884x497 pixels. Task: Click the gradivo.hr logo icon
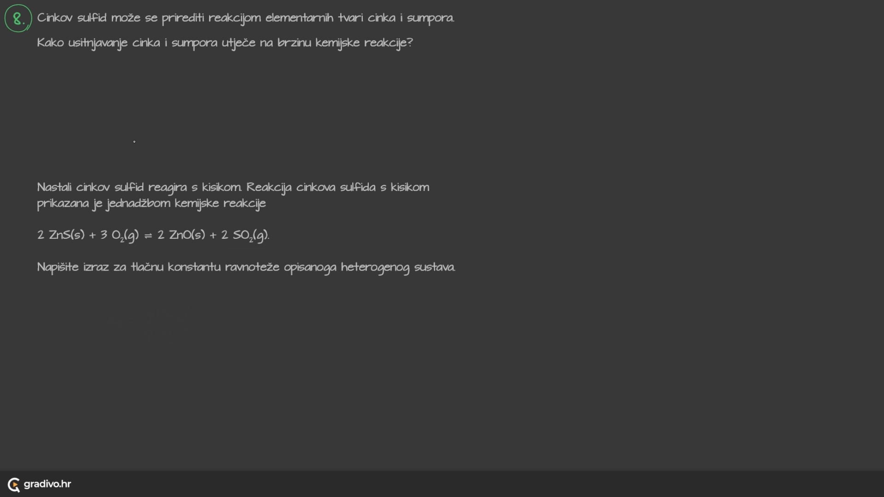[14, 485]
